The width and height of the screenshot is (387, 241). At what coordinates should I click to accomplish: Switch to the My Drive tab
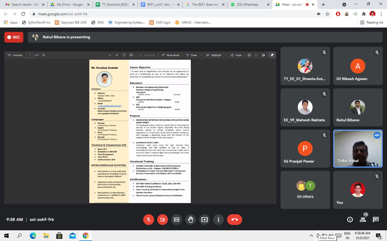tap(70, 5)
